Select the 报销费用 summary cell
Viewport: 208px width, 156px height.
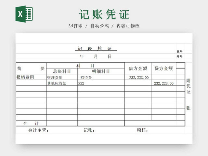point(31,77)
